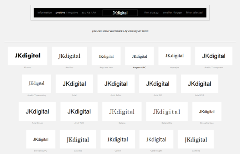The height and width of the screenshot is (154, 240).
Task: Select the Aparajita wordmark card
Action: click(x=174, y=56)
